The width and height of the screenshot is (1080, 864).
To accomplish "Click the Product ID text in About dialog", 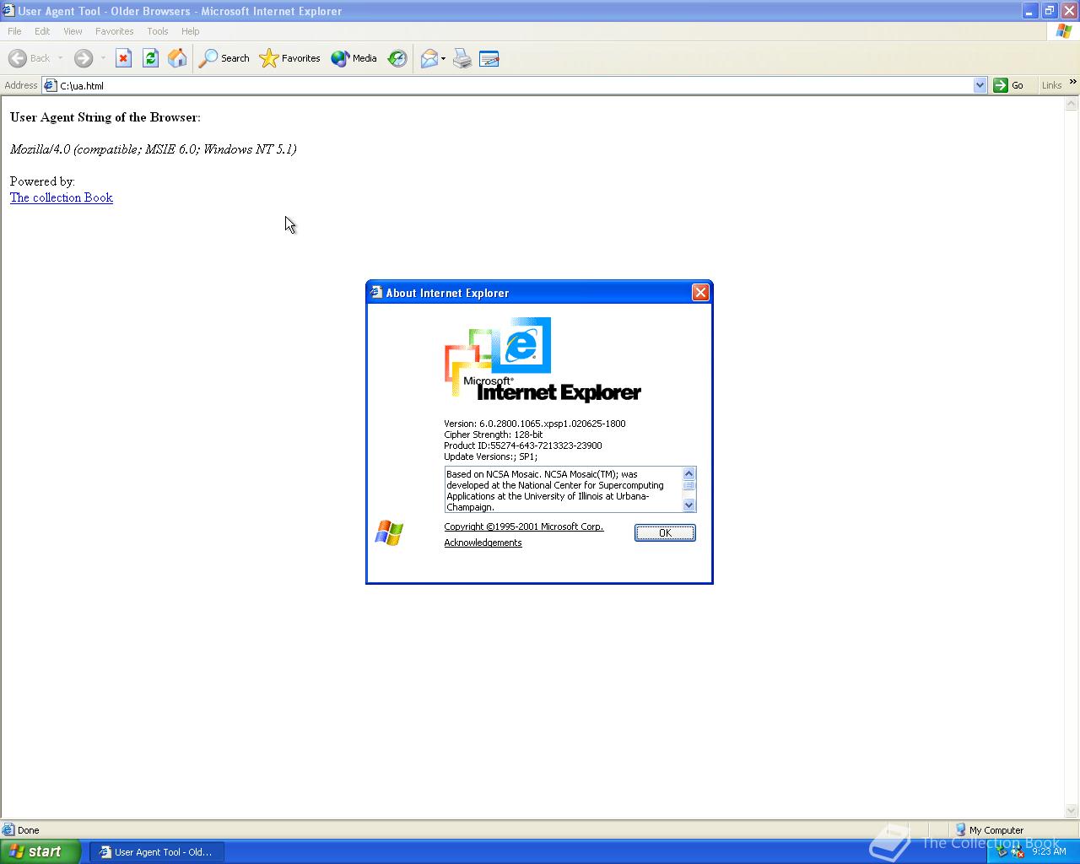I will (x=523, y=445).
